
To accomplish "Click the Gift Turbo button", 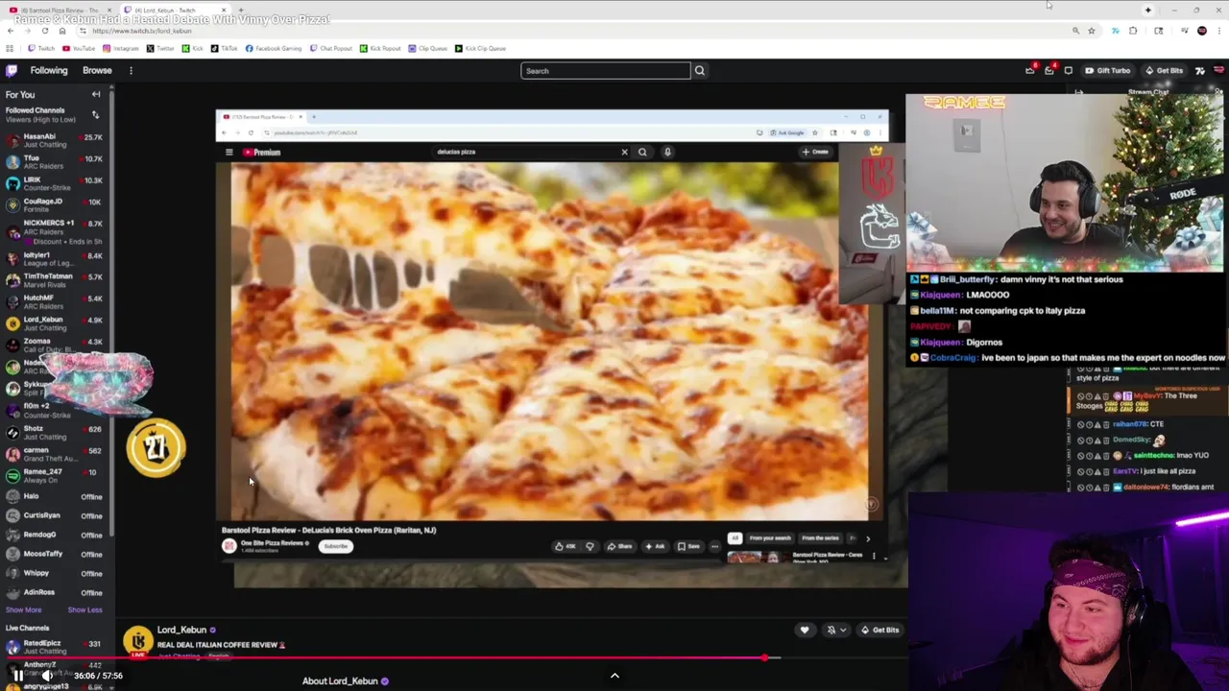I will pyautogui.click(x=1108, y=70).
